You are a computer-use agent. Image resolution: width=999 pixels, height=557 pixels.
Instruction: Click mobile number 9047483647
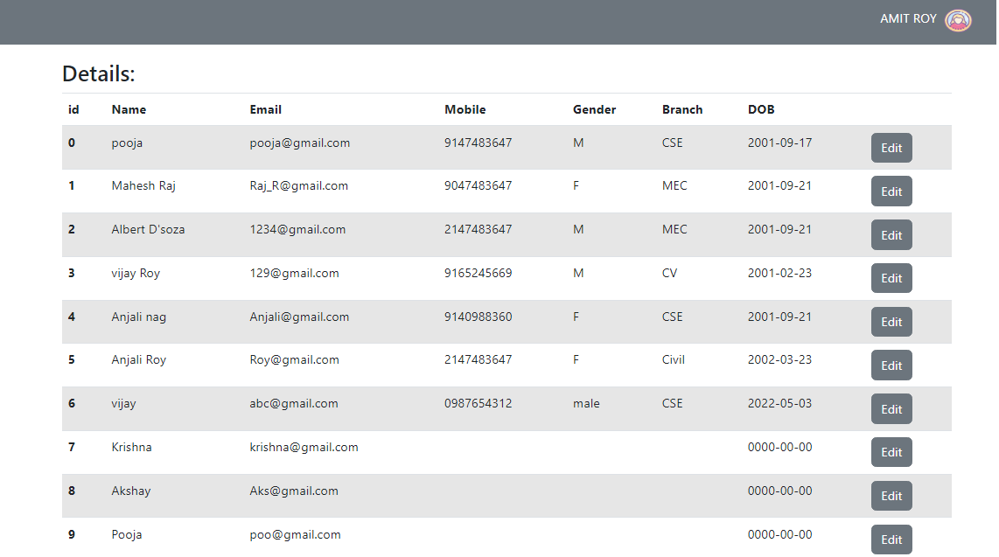478,186
